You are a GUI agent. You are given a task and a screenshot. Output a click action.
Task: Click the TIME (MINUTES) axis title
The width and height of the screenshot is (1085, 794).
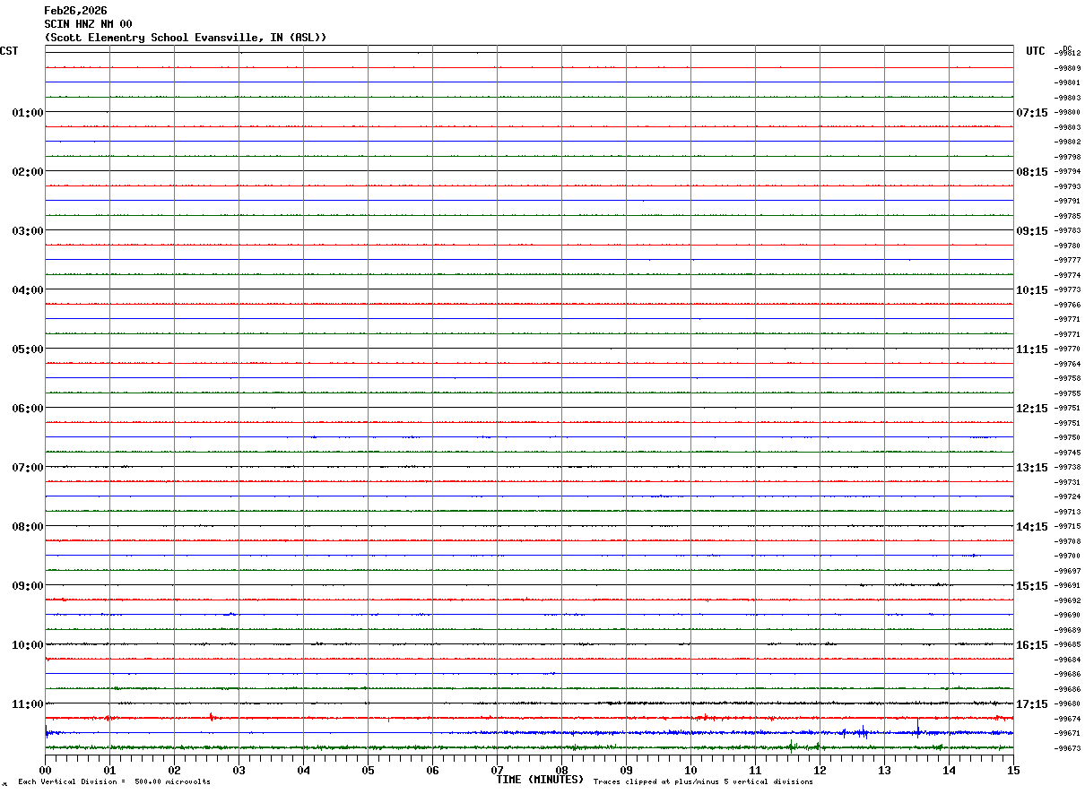(540, 780)
